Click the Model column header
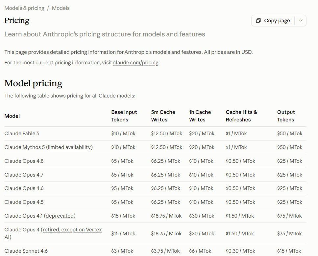The width and height of the screenshot is (318, 256). 12,116
